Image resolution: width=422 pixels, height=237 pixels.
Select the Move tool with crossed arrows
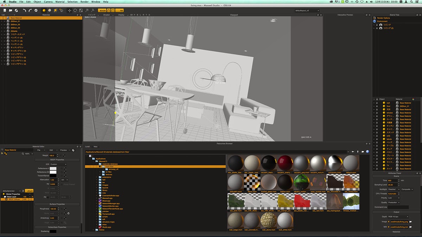tap(69, 11)
